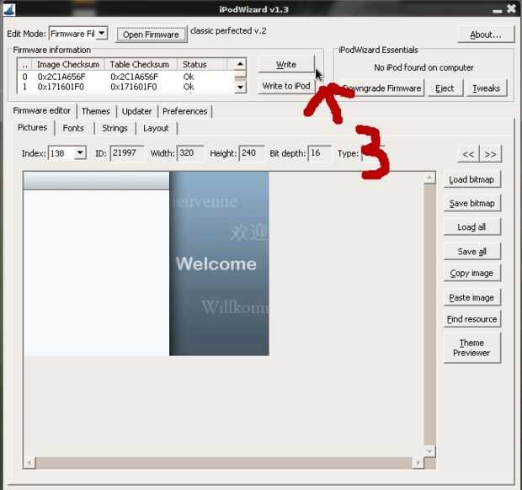The width and height of the screenshot is (522, 490).
Task: Select the Strings sub-tab
Action: click(x=115, y=128)
